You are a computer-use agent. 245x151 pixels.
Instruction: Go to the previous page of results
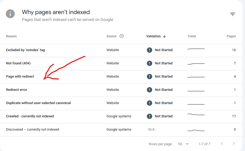coord(222,144)
